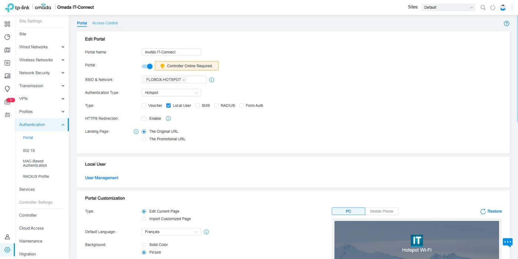Open the User Management link

(102, 178)
